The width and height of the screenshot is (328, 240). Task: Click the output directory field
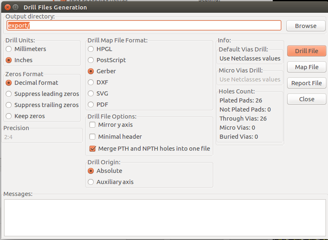coord(144,26)
